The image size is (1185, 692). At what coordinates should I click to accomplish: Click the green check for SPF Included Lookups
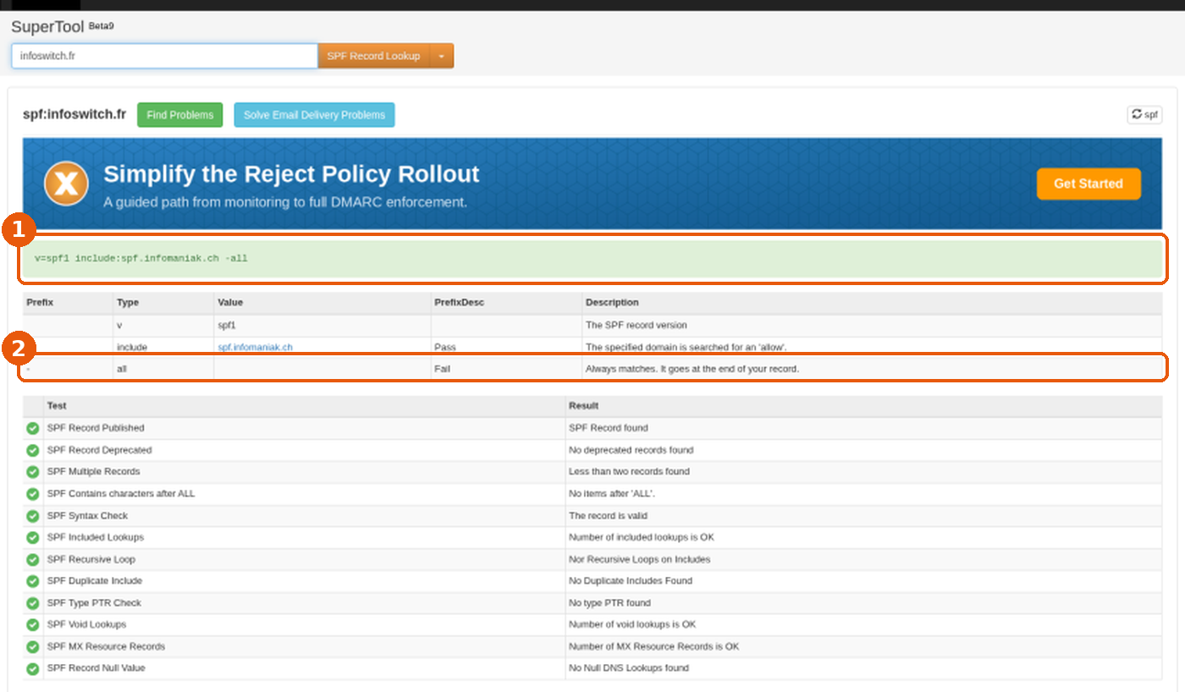tap(33, 537)
